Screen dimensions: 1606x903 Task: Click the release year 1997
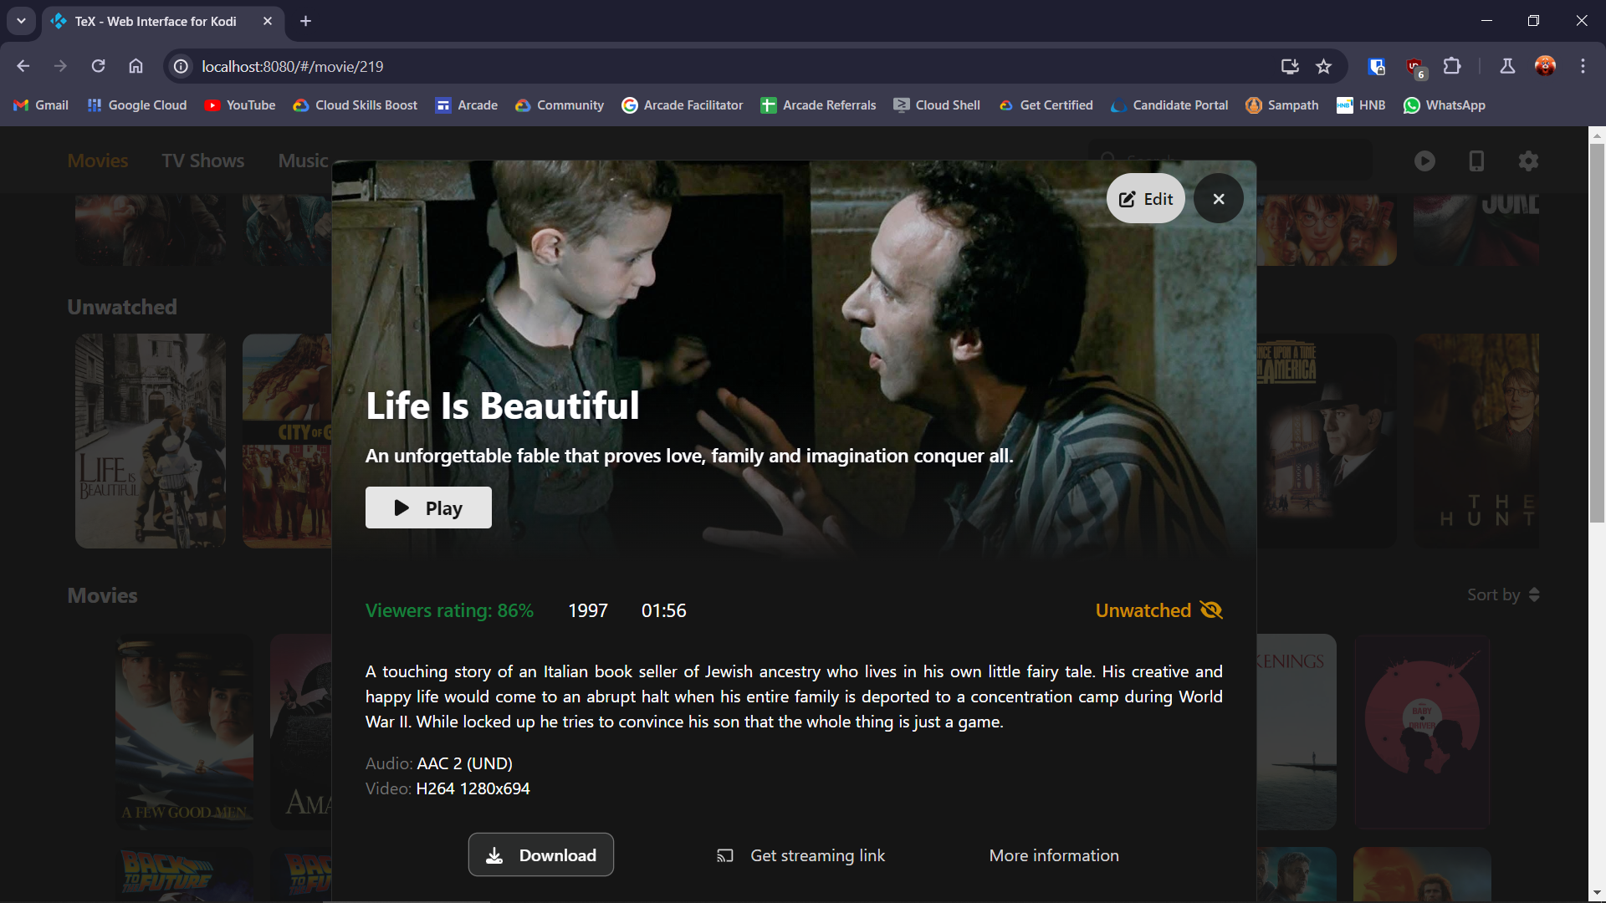point(588,610)
